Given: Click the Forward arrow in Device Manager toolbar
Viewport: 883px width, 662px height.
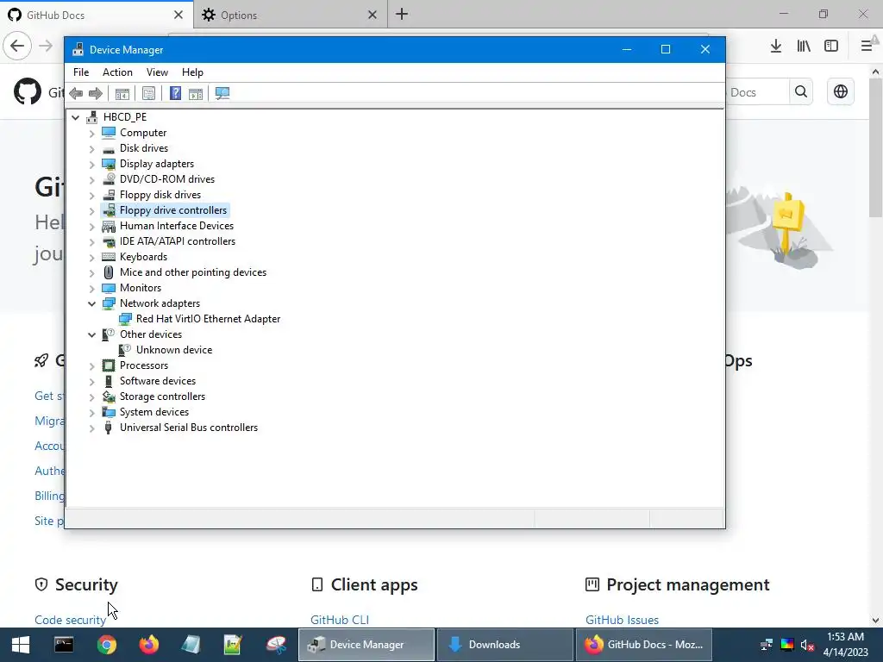Looking at the screenshot, I should coord(96,93).
